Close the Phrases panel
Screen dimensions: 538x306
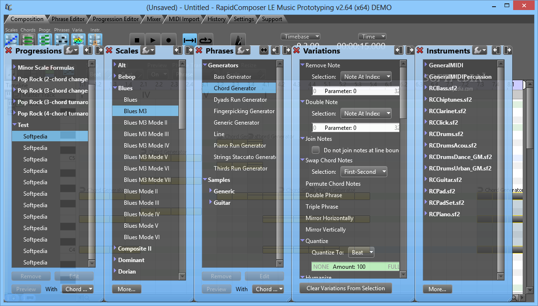199,51
